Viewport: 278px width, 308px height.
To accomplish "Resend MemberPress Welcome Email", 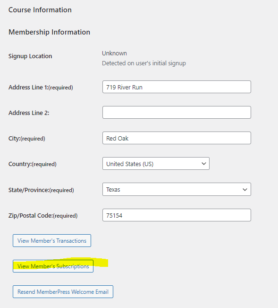I will coord(63,292).
